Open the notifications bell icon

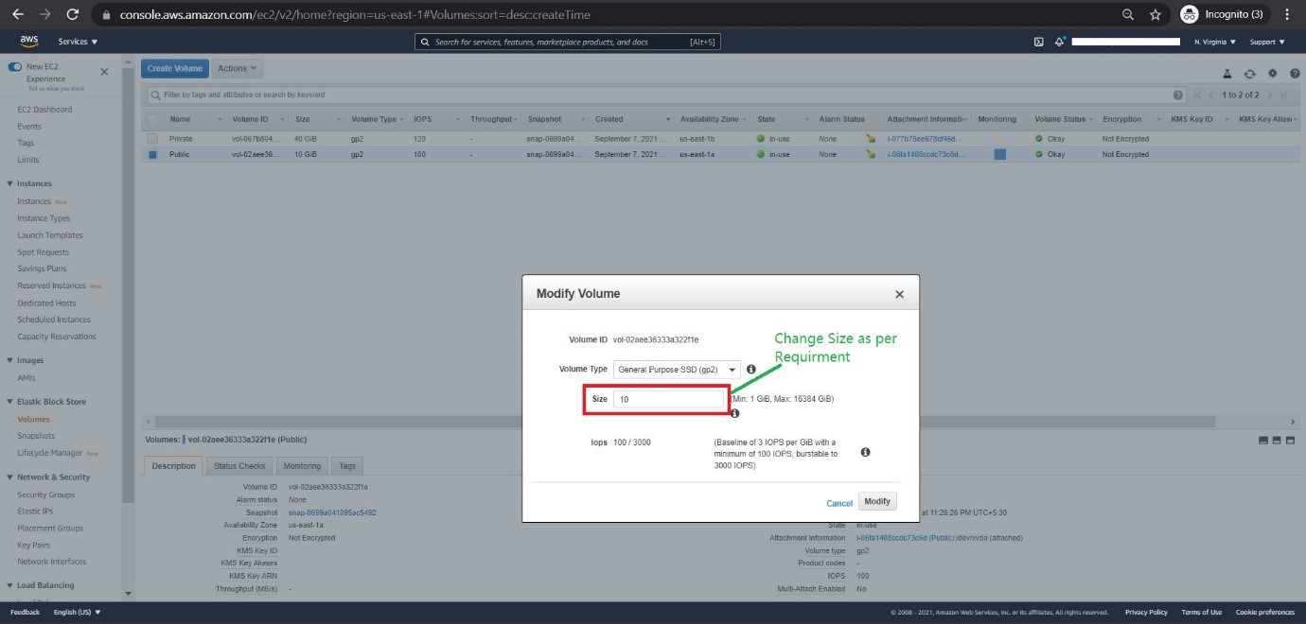tap(1060, 42)
